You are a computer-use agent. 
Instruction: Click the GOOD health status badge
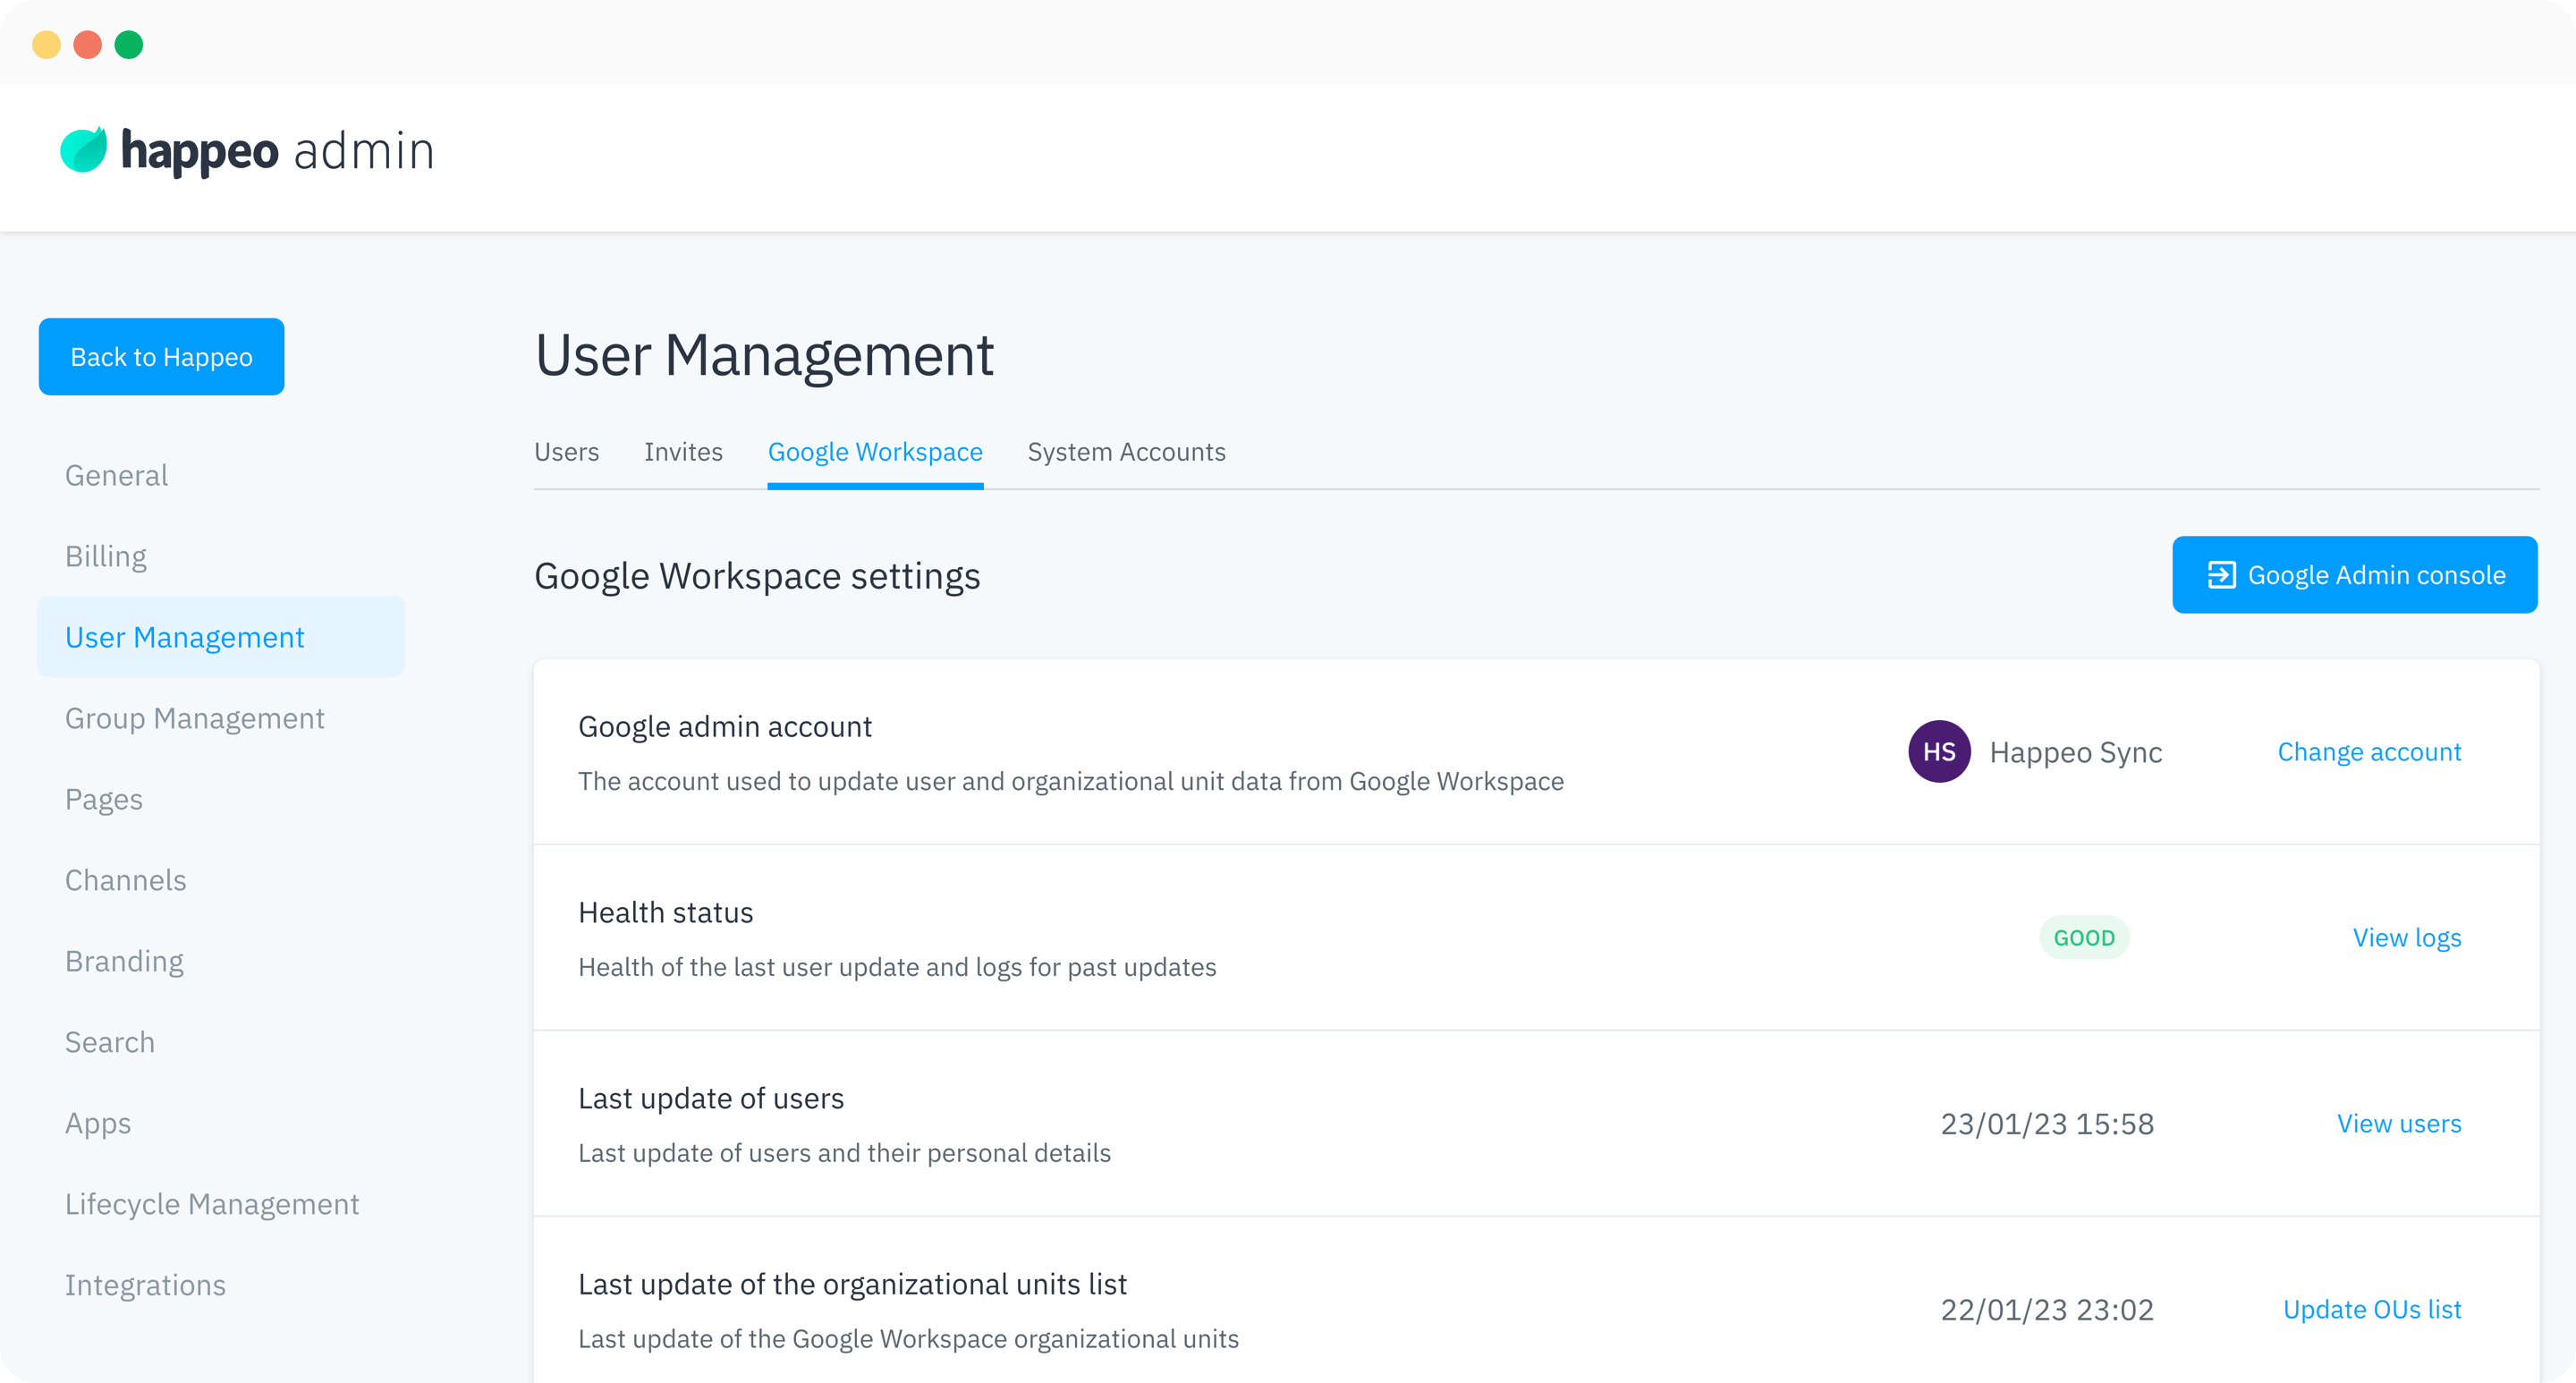click(x=2084, y=937)
